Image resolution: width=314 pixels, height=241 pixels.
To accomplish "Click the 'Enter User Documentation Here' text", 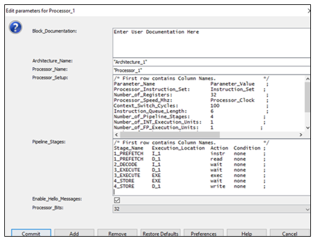I will (x=156, y=32).
